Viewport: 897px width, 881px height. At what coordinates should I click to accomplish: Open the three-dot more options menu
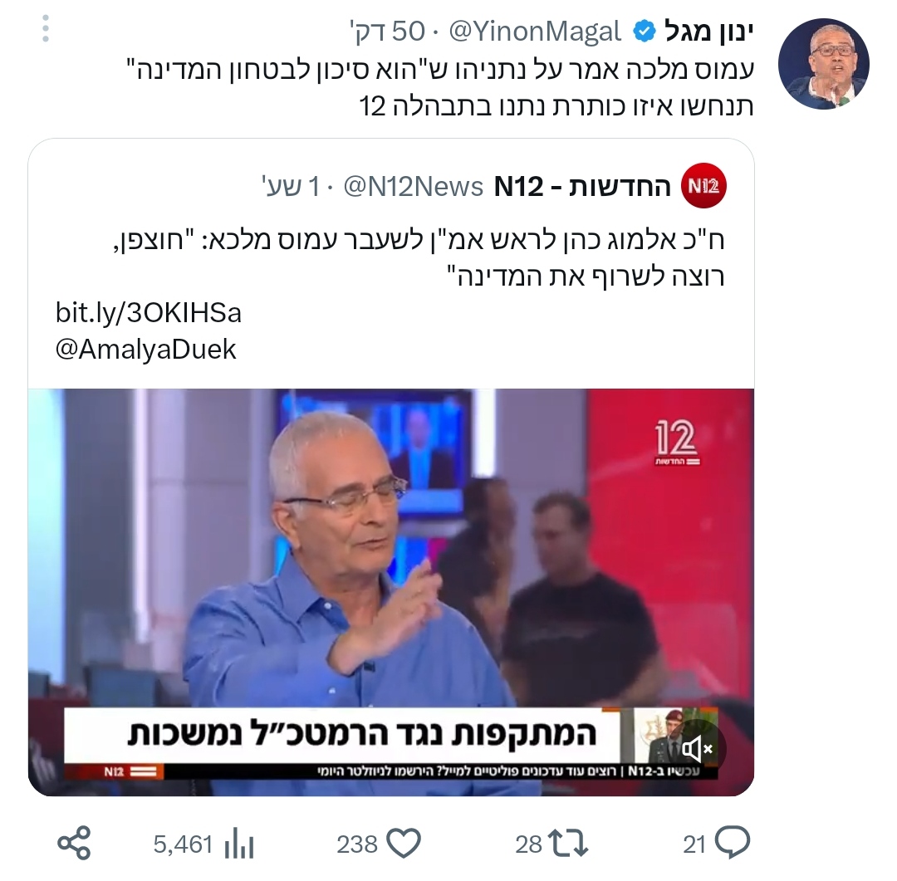[46, 28]
